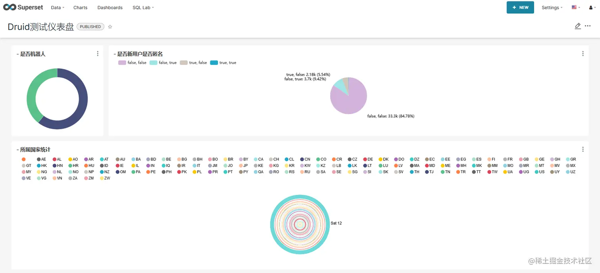
Task: Click the 'false, false: 33.3k (84.78%)' pie label
Action: click(x=391, y=116)
